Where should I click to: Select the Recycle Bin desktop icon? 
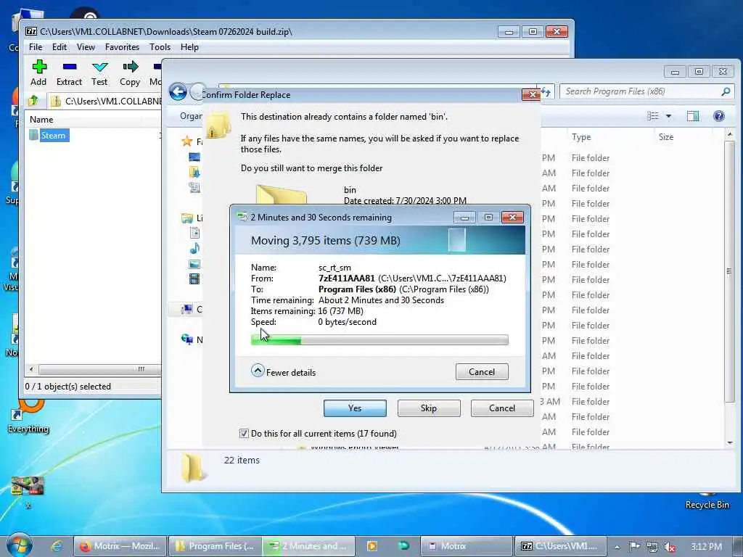707,500
